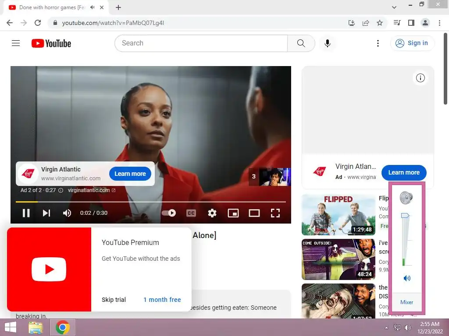This screenshot has height=336, width=449.
Task: Open the Mixer link
Action: coord(406,302)
